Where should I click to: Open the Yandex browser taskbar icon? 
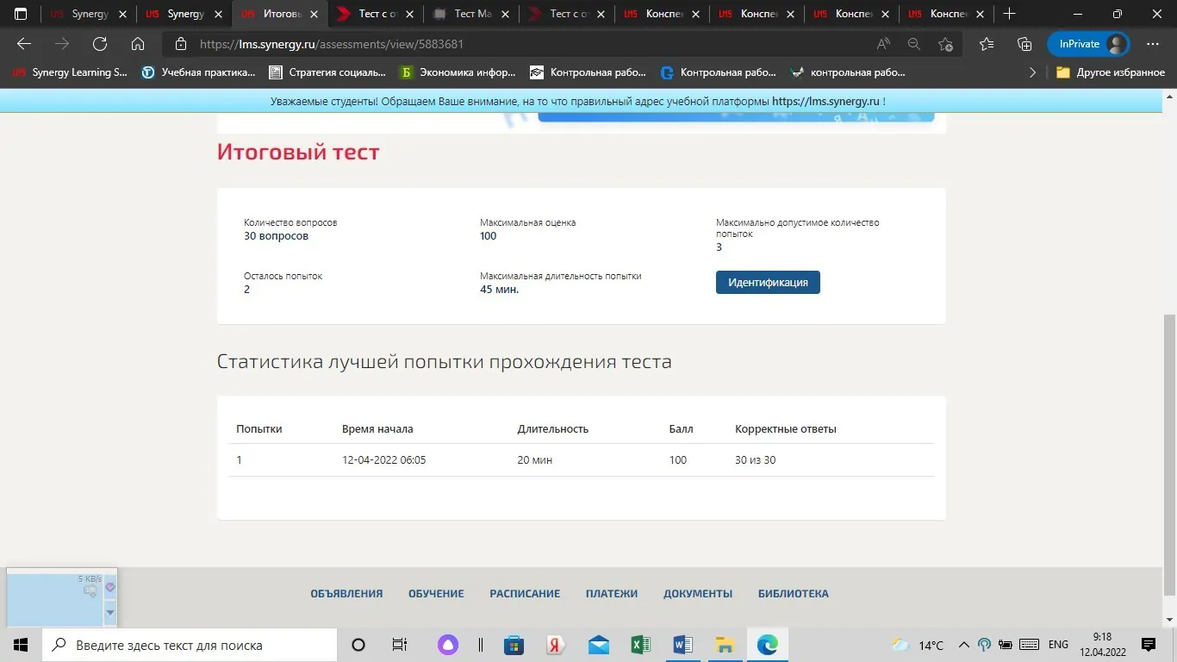point(556,645)
